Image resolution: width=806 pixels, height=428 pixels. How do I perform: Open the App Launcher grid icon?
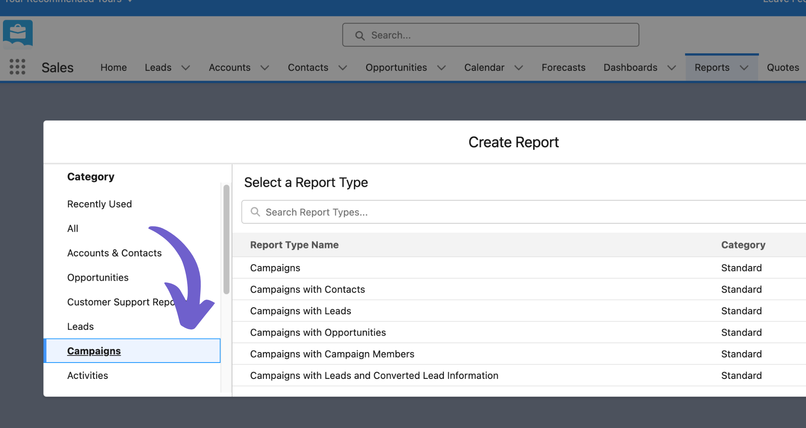pyautogui.click(x=17, y=67)
